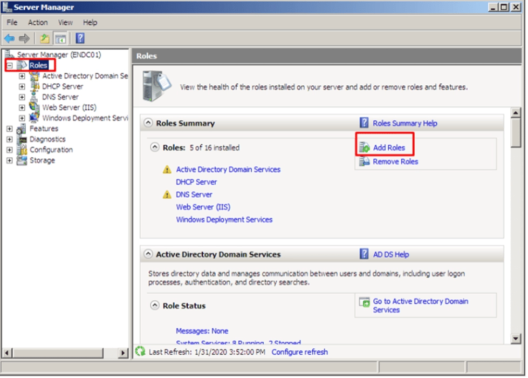Image resolution: width=528 pixels, height=378 pixels.
Task: Expand the Storage tree node
Action: (x=9, y=160)
